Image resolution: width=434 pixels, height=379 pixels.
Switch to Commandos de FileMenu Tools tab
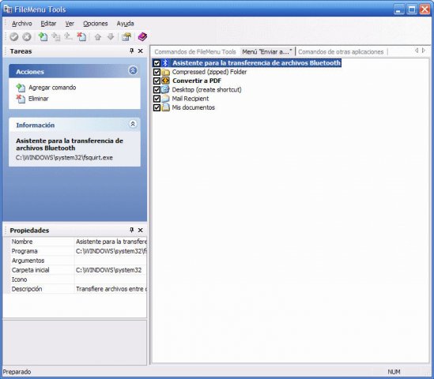[195, 51]
